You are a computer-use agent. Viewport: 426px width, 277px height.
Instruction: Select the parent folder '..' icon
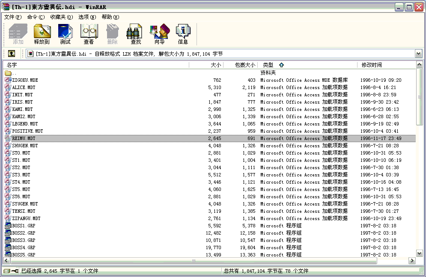[x=8, y=73]
